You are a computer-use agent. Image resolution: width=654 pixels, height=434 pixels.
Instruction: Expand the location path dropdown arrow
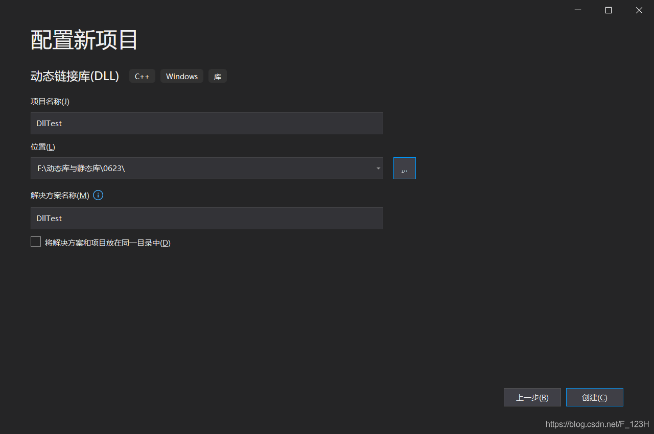pos(378,168)
